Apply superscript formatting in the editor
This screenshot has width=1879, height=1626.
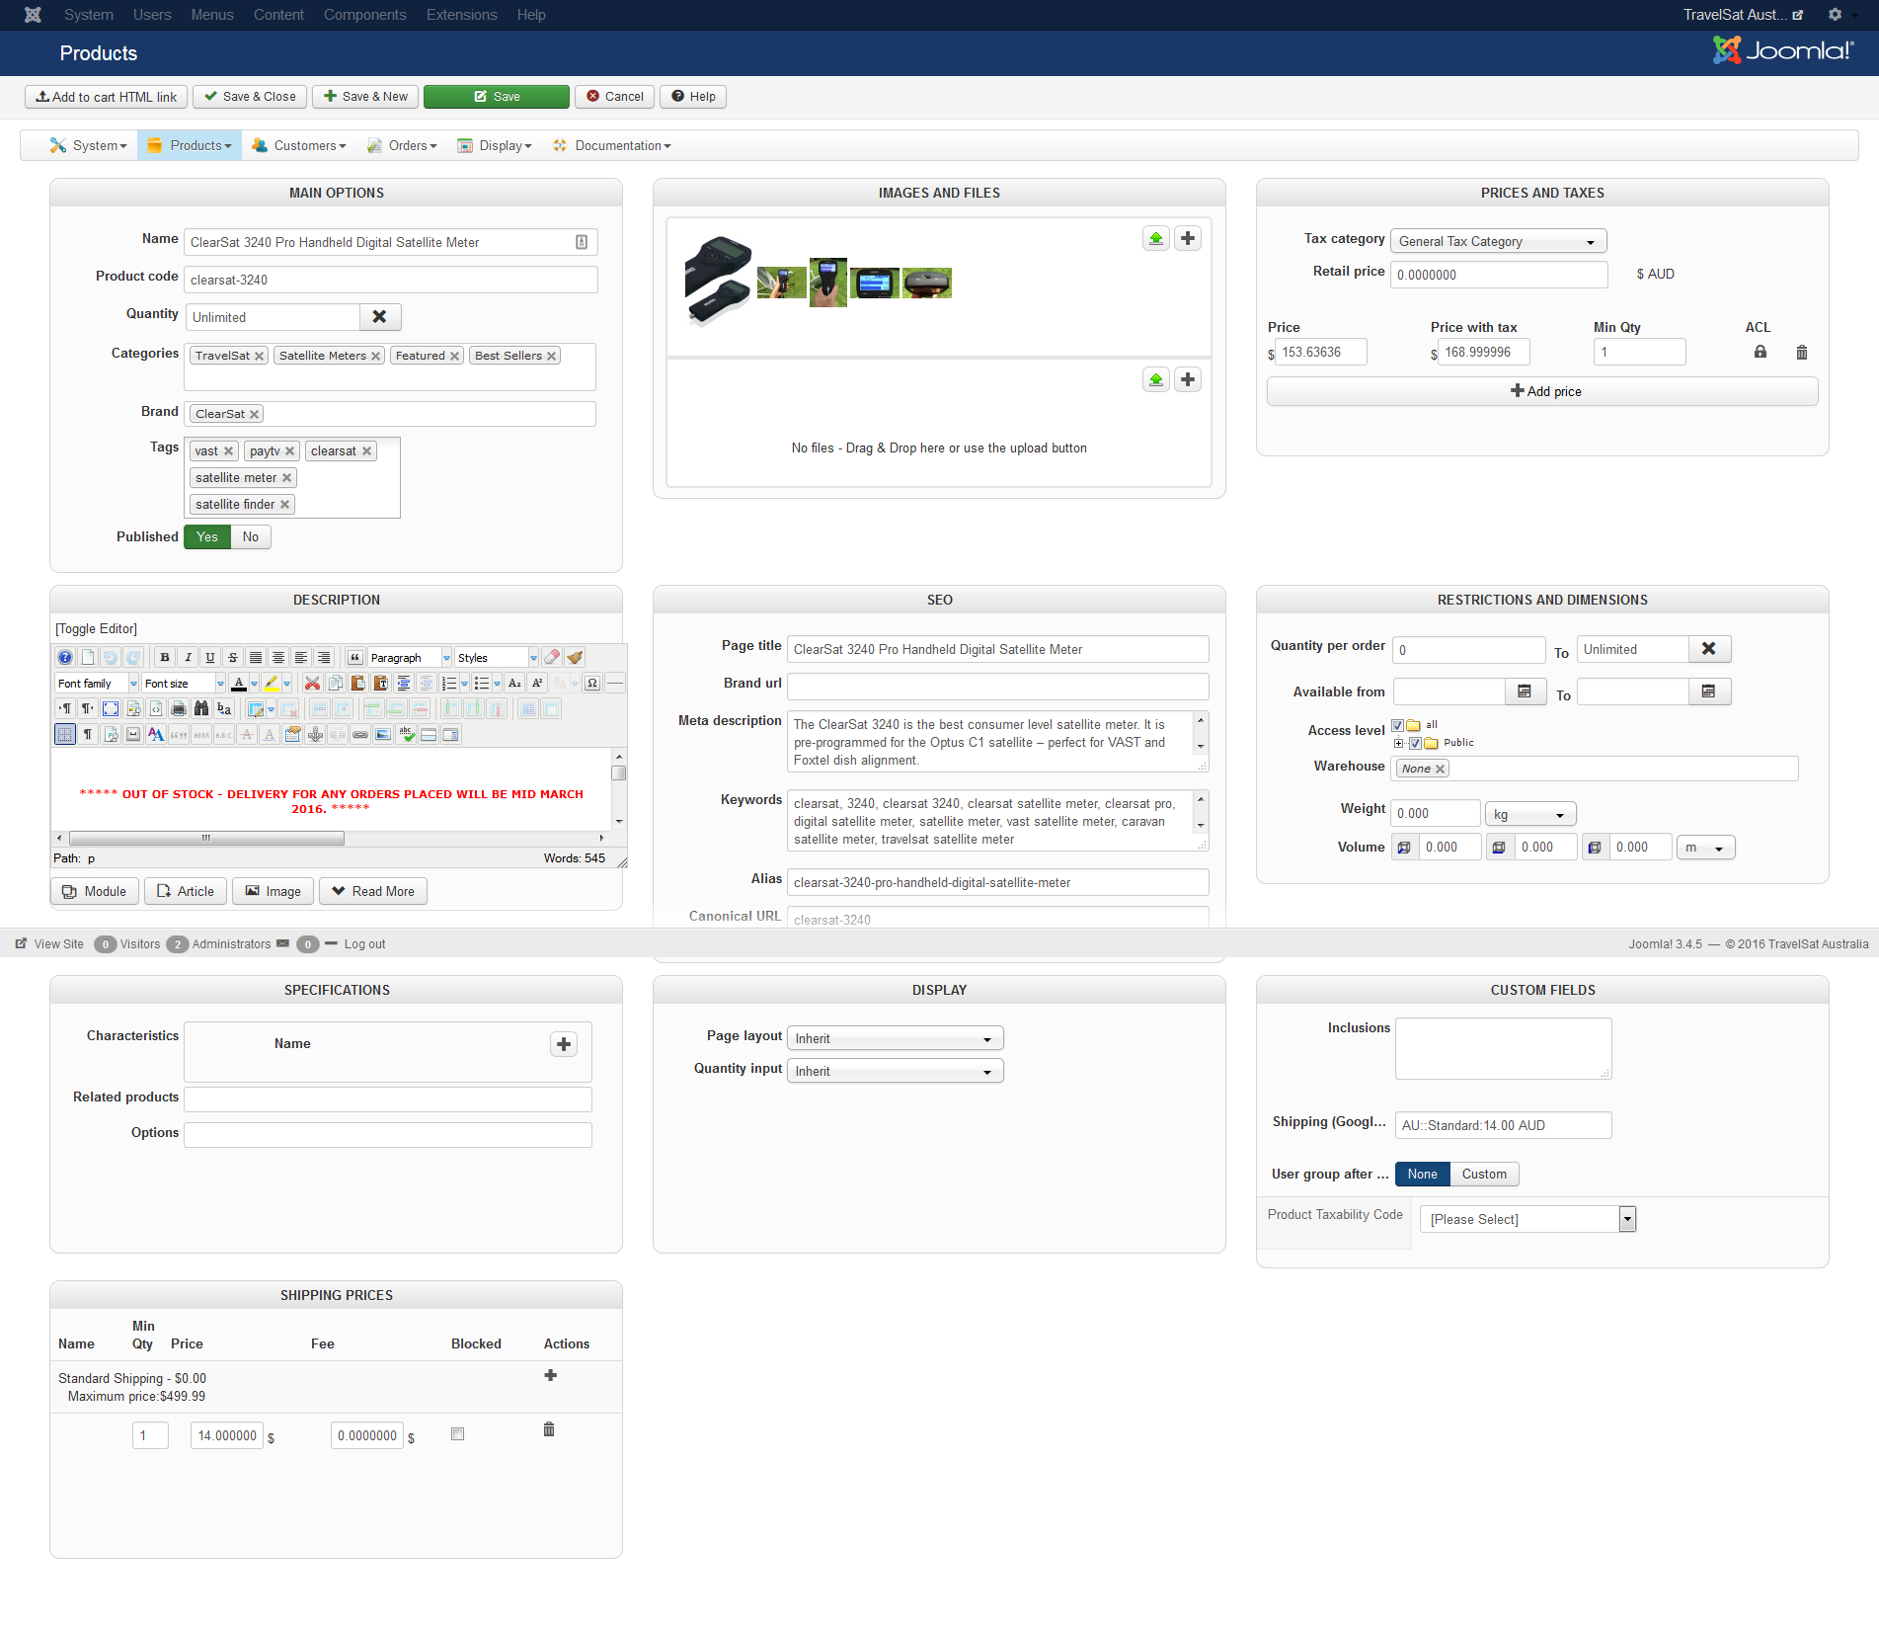[537, 684]
